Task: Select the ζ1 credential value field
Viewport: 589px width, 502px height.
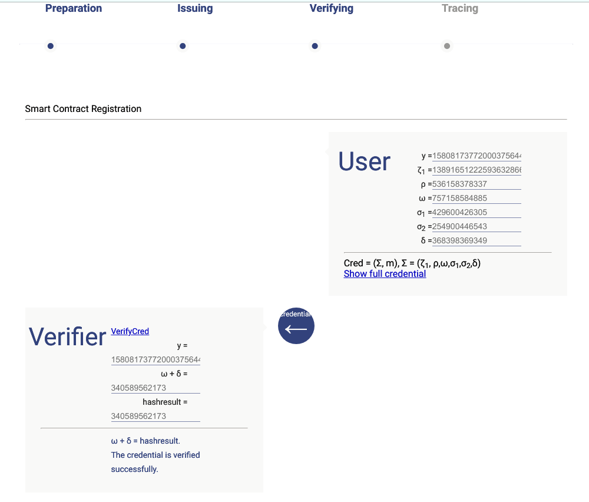Action: (x=477, y=170)
